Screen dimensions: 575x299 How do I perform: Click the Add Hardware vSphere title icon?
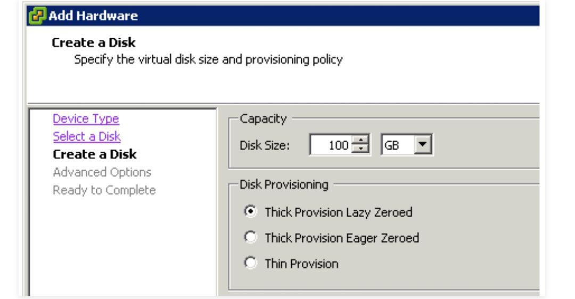point(37,16)
